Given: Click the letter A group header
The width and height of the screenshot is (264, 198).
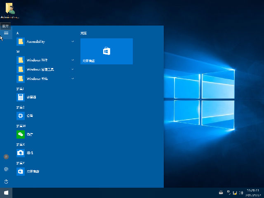Looking at the screenshot, I should click(17, 33).
